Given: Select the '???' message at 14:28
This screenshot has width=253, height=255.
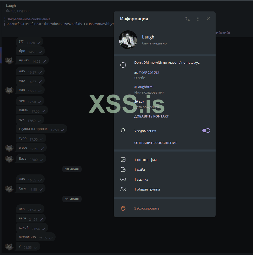Looking at the screenshot, I should click(30, 42).
